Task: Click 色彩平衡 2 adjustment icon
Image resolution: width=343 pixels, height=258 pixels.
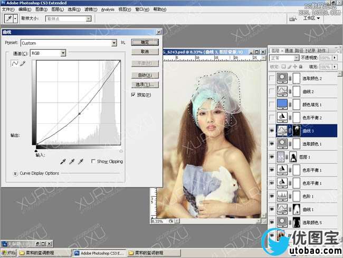Action: [x=282, y=117]
